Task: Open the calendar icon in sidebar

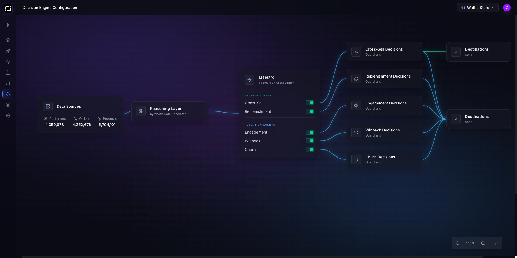Action: 8,72
